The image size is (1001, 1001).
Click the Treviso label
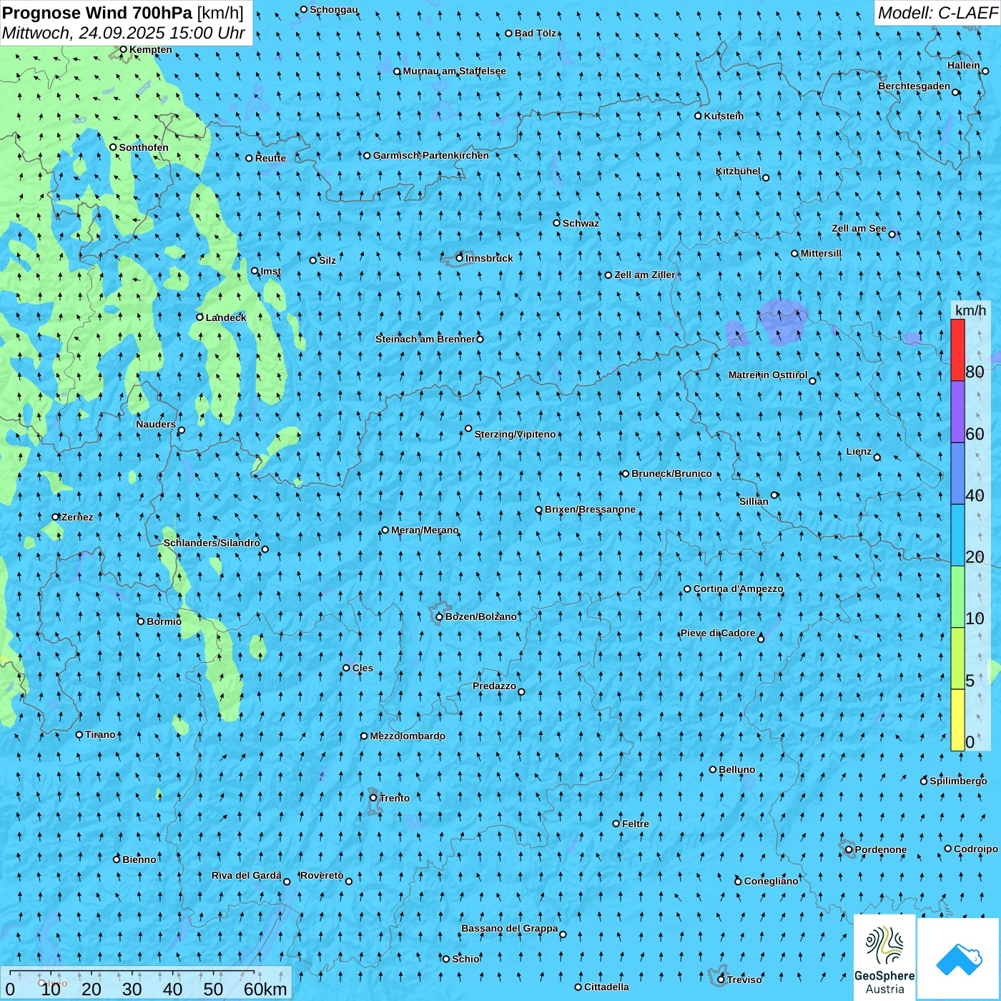coord(744,980)
